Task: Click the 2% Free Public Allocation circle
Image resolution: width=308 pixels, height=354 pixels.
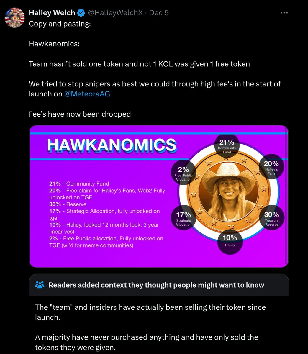Action: click(184, 172)
